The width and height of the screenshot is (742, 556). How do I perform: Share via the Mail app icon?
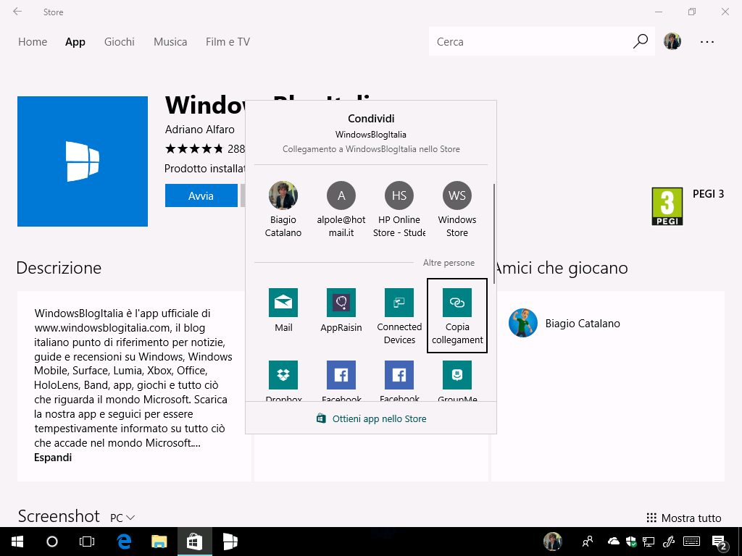[x=283, y=303]
